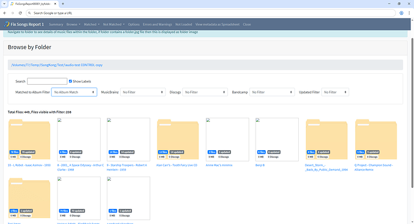The height and width of the screenshot is (224, 414).
Task: Click the Annie Mac's minimix folder link
Action: [x=219, y=165]
